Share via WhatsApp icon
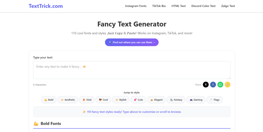263x132 pixels. 220,85
